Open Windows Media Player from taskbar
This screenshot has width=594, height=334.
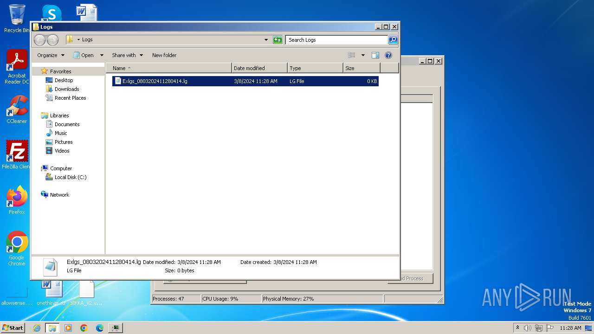click(68, 328)
